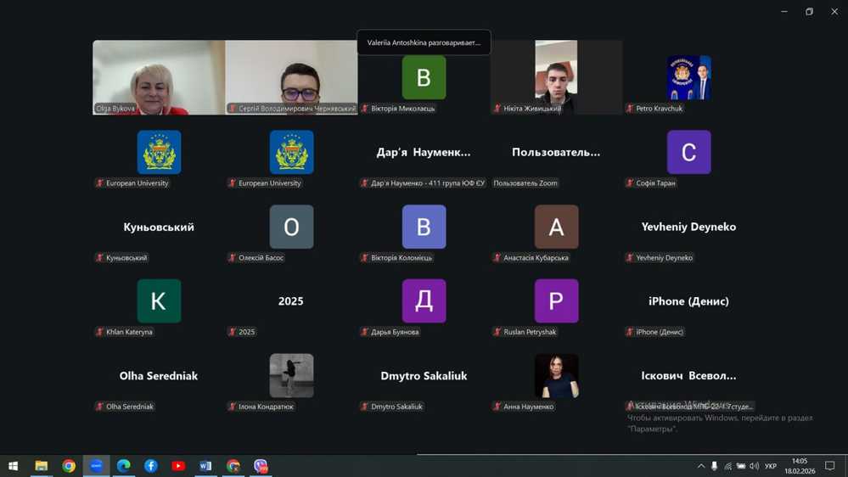Open File Explorer from the taskbar
848x477 pixels.
(41, 466)
